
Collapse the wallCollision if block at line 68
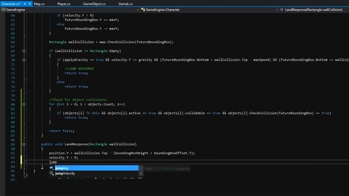[24, 51]
